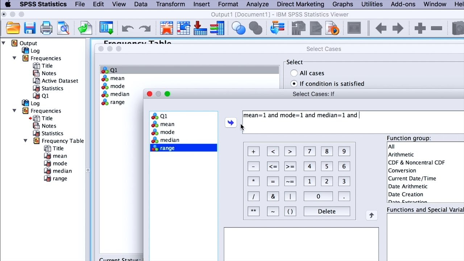Image resolution: width=464 pixels, height=261 pixels.
Task: Select If condition is satisfied radio button
Action: (294, 84)
